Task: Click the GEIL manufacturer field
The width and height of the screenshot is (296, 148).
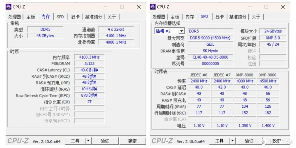Action: [x=210, y=44]
